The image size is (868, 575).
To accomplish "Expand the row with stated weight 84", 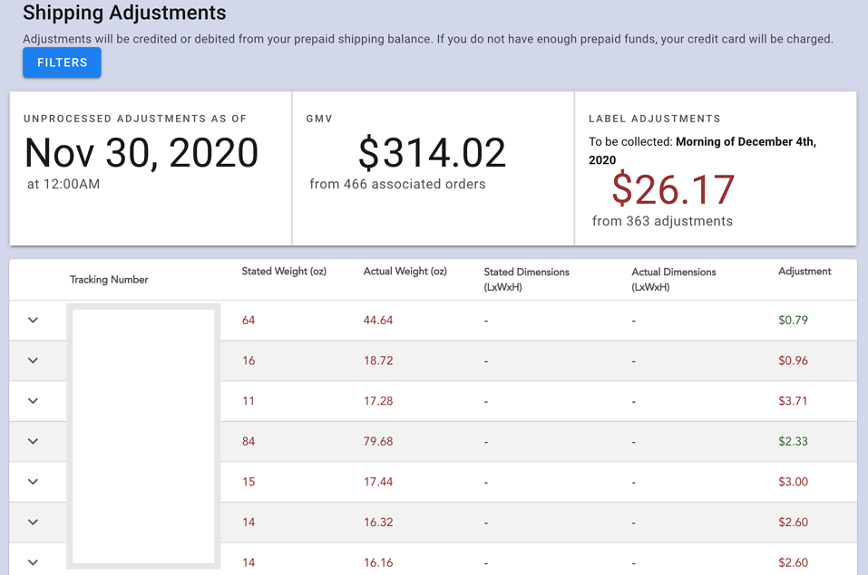I will point(34,441).
